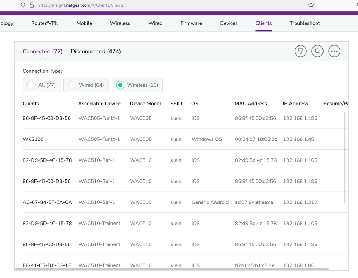
Task: Click the AC-67-84-EF-EA-CA client entry
Action: pyautogui.click(x=47, y=202)
